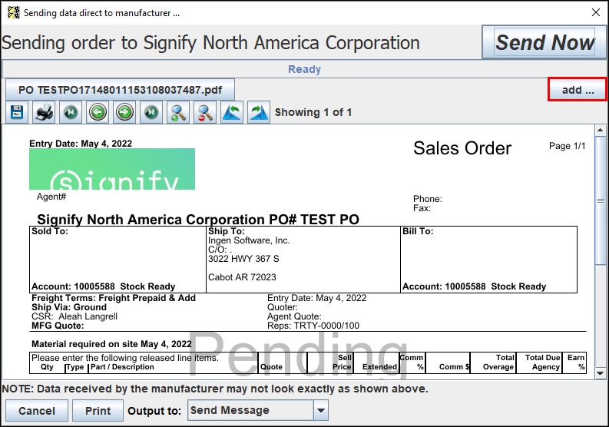Screen dimensions: 609x427
Task: Click the 'Part / Description' column header
Action: coord(122,367)
